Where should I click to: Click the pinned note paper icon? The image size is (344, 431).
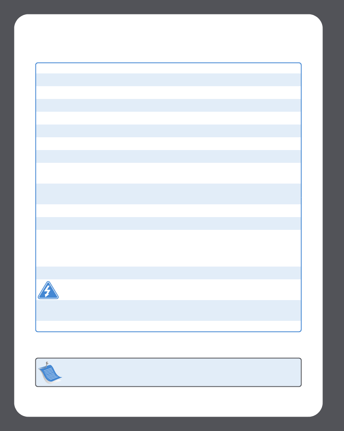pos(50,372)
